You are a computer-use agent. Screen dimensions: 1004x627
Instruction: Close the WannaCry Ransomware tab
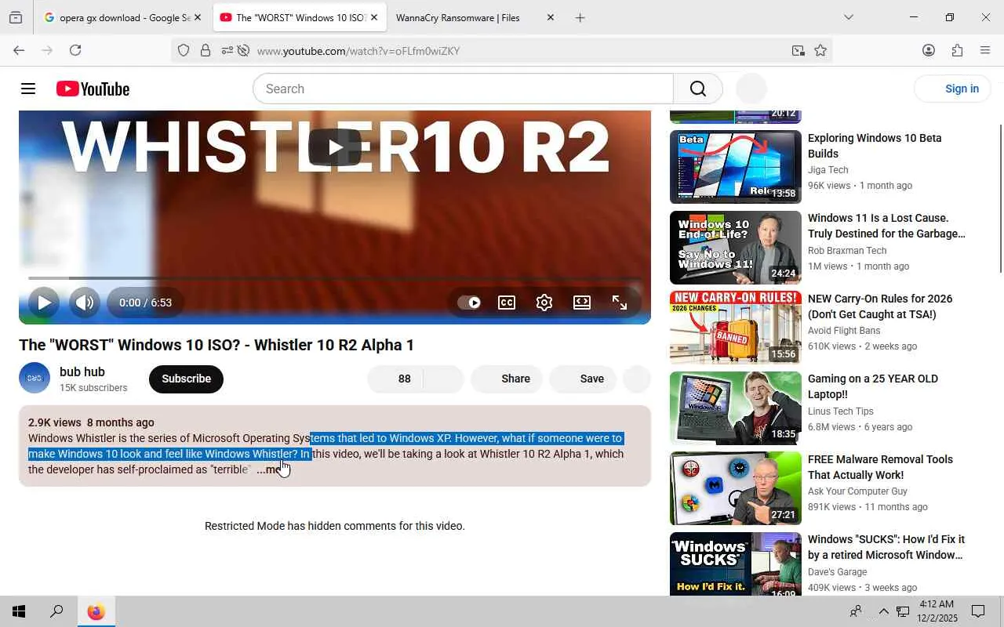click(550, 17)
